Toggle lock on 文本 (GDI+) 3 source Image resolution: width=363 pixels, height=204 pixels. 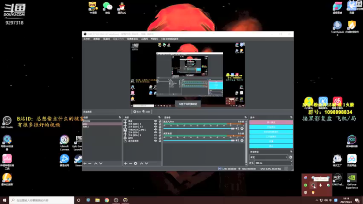(x=160, y=124)
